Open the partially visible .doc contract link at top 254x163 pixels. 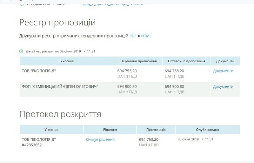(x=113, y=4)
